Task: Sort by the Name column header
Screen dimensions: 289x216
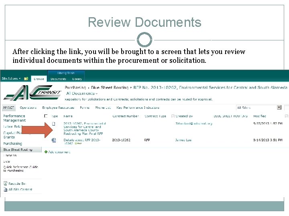Action: 68,116
